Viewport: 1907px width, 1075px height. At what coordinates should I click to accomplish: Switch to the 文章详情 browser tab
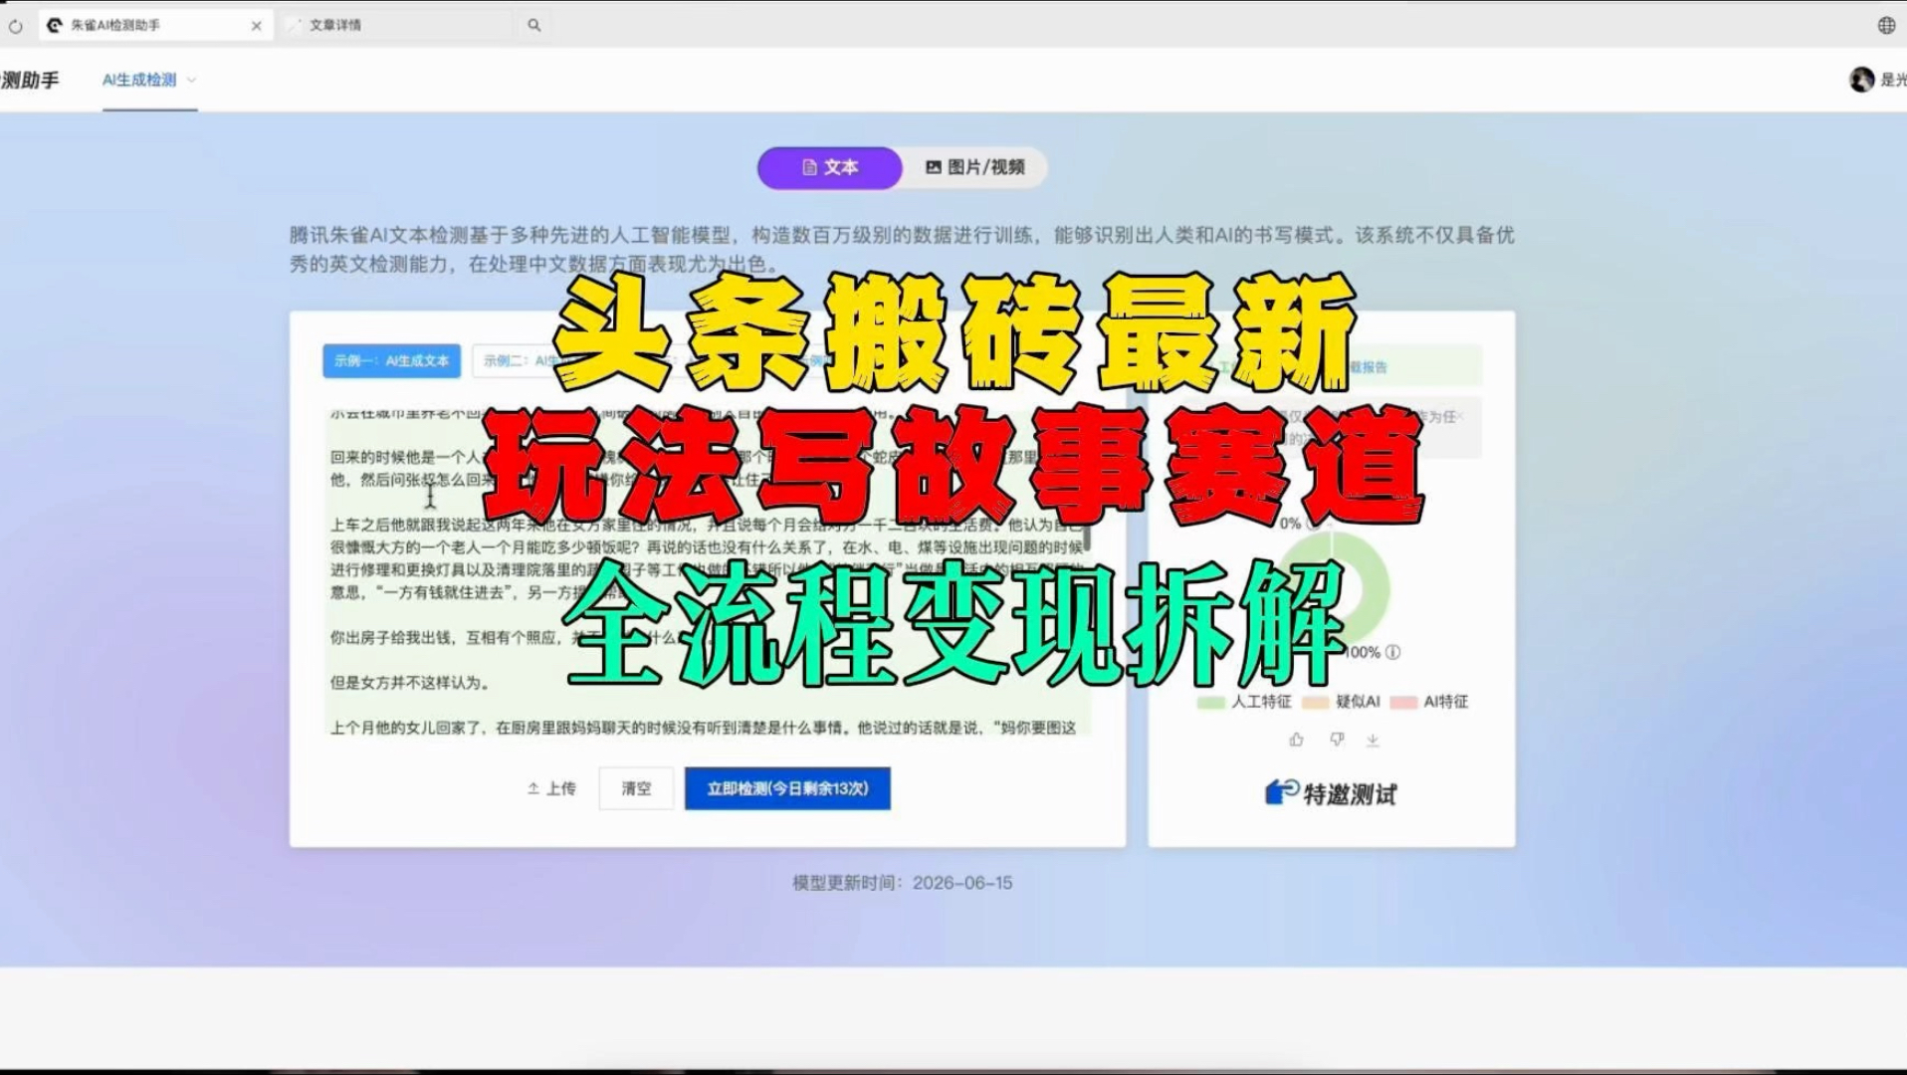click(335, 25)
